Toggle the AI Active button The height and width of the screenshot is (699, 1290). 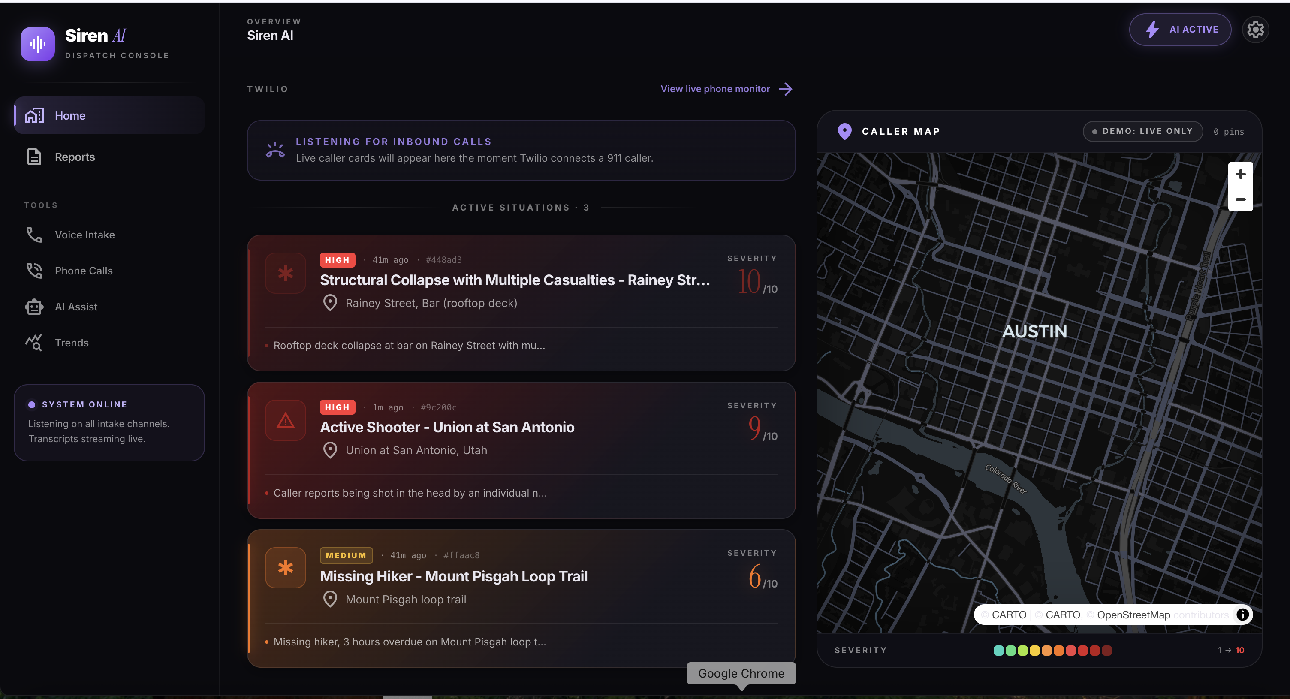[1180, 30]
